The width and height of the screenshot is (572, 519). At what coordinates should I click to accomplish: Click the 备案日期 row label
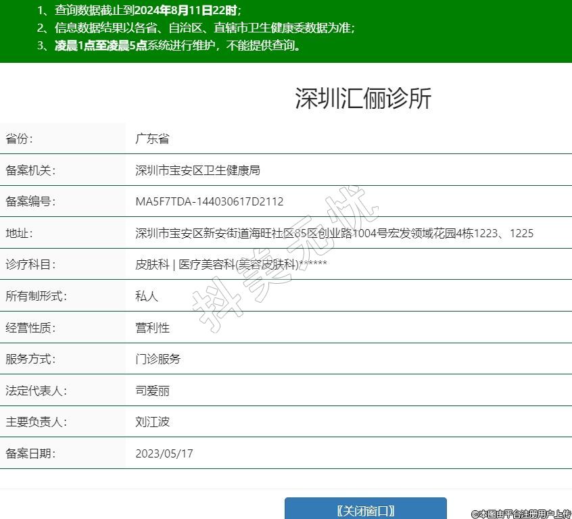30,453
